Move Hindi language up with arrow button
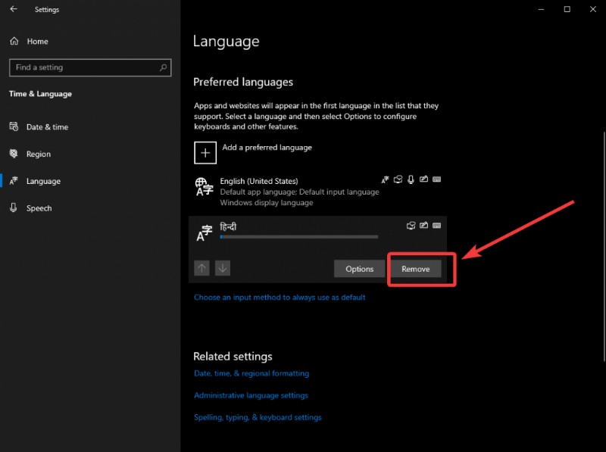606x452 pixels. (201, 268)
